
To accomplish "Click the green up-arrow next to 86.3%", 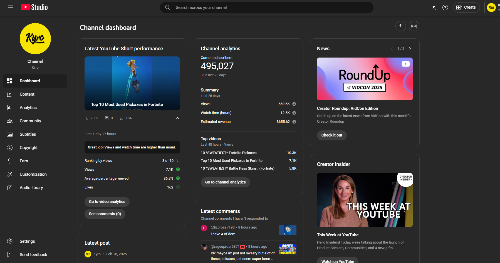I will pos(178,178).
